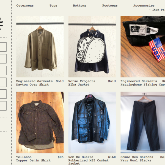Screen dimensions: 165x165
Task: Open the Rubberized M65 Combat Jacket photo
Action: click(x=92, y=122)
